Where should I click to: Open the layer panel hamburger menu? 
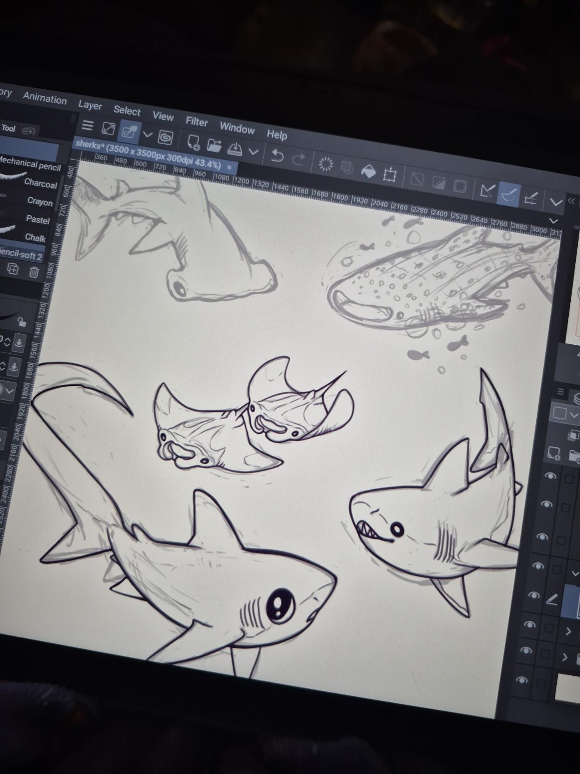[x=561, y=391]
